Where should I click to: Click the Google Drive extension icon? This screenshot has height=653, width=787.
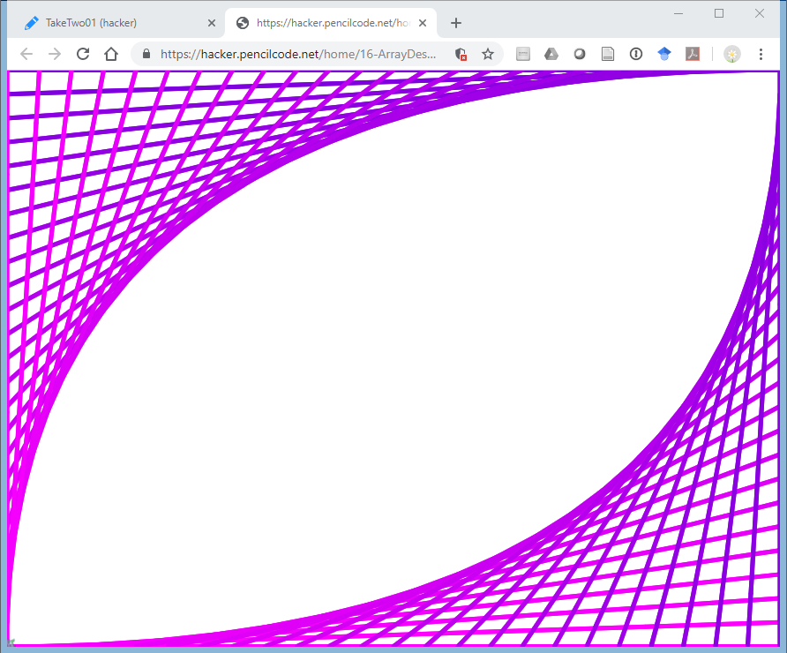pos(551,54)
